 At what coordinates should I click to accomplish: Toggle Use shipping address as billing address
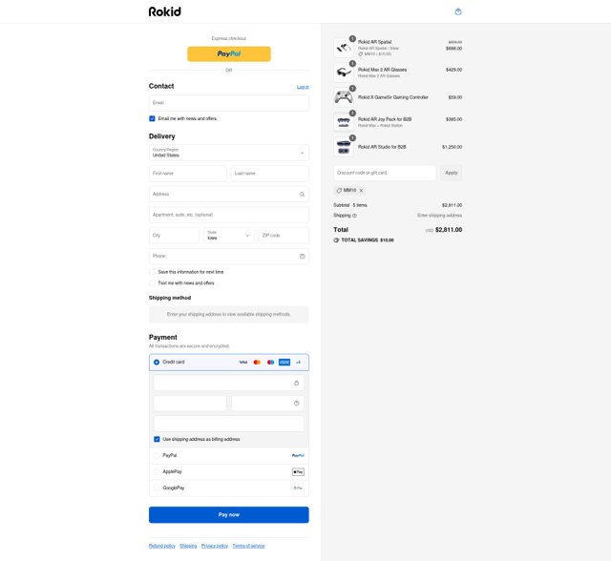click(157, 439)
